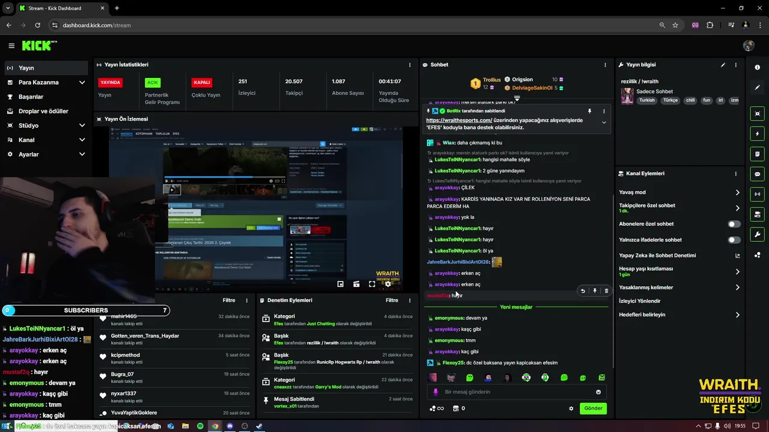
Task: Open the emoji picker in message box
Action: coord(598,392)
